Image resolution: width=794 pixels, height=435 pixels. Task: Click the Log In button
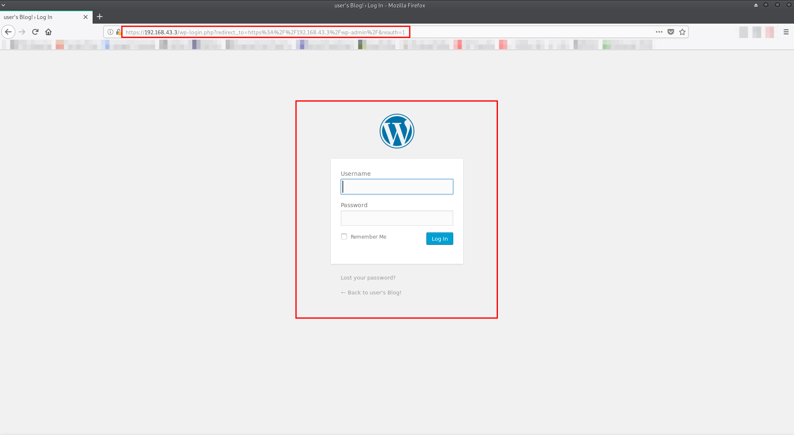pyautogui.click(x=440, y=239)
